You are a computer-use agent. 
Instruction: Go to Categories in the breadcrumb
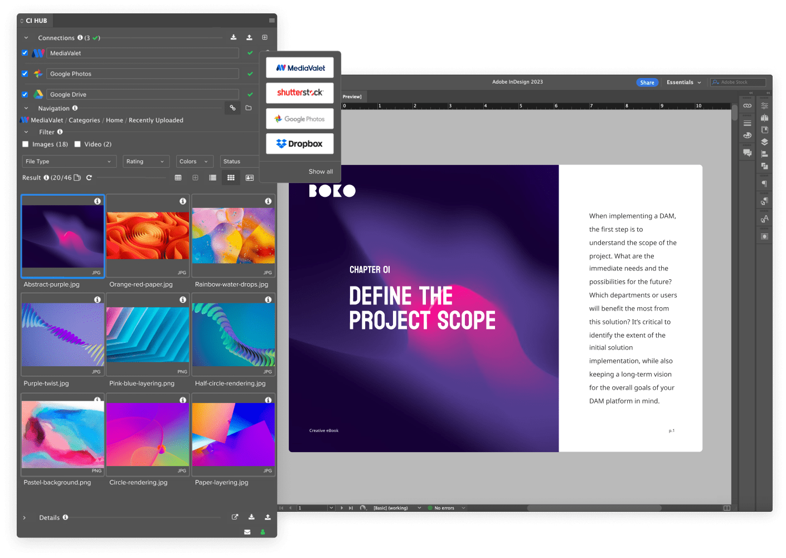point(84,120)
